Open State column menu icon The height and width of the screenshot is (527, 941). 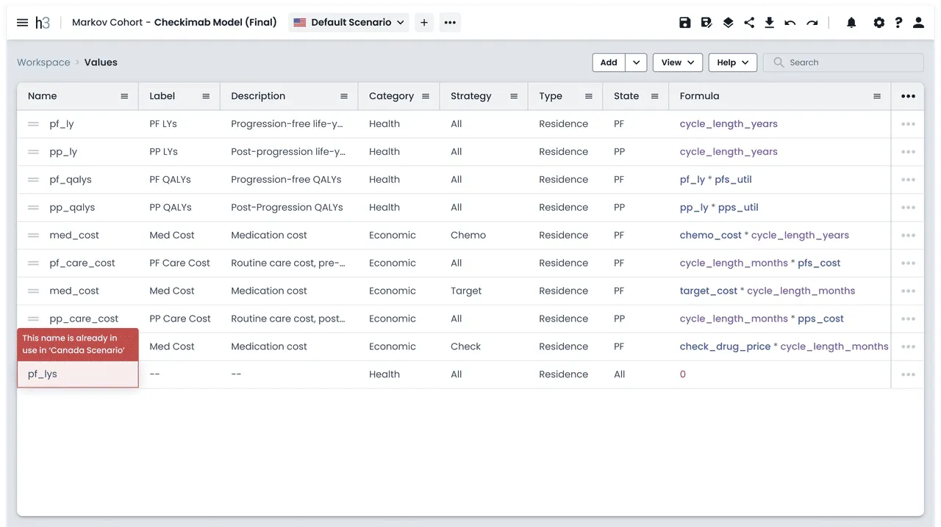(654, 96)
